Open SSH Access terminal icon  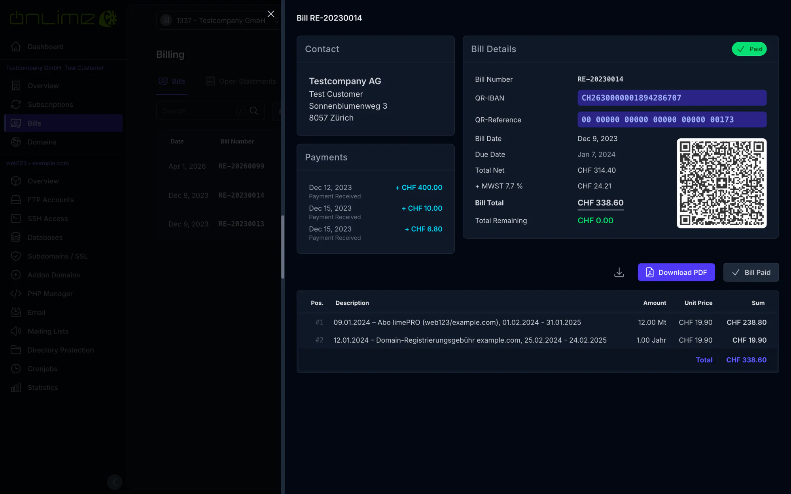coord(16,219)
